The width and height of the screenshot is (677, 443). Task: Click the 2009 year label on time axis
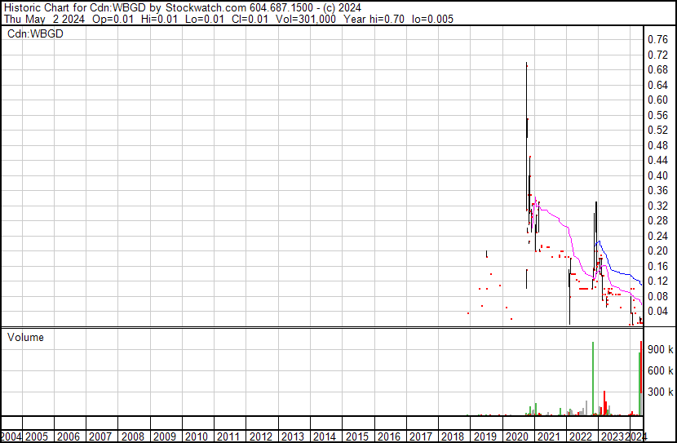(x=165, y=437)
